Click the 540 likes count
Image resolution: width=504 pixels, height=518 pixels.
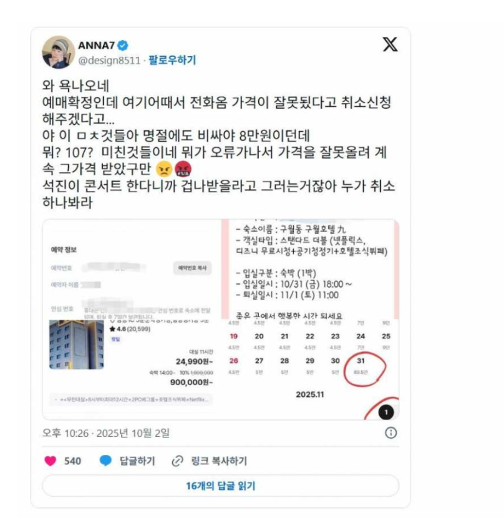pyautogui.click(x=72, y=461)
